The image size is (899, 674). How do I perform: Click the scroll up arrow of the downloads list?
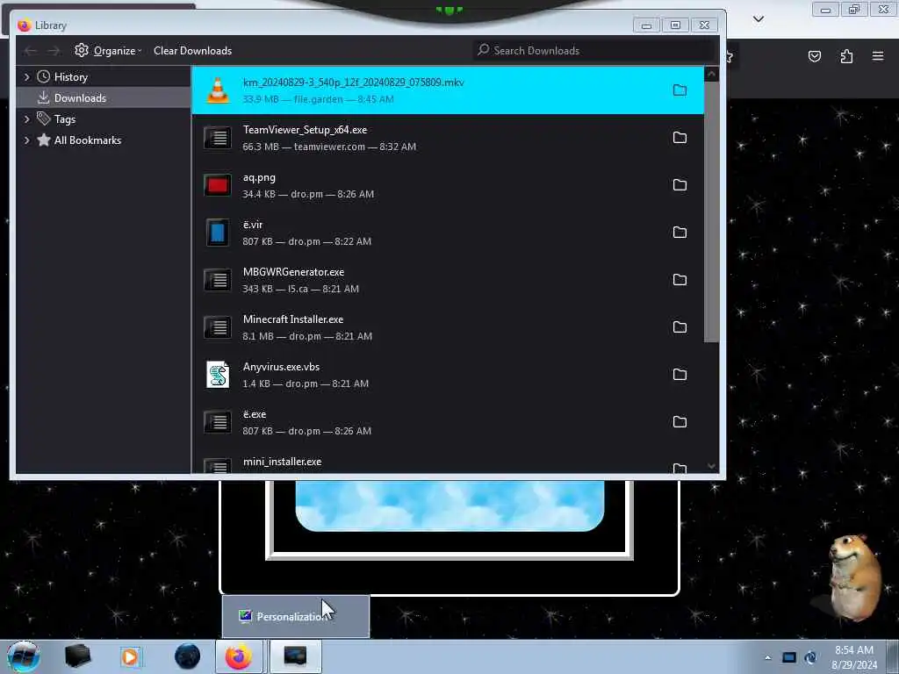click(x=711, y=74)
